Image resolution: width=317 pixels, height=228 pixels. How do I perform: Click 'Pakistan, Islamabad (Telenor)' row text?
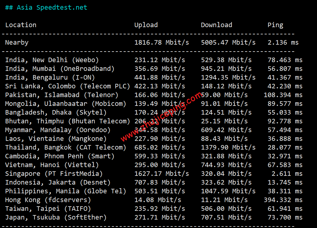62,95
